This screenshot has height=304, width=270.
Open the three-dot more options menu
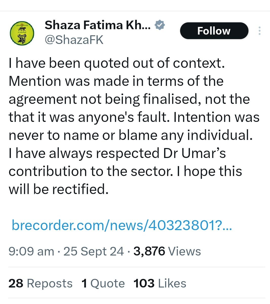[x=259, y=31]
